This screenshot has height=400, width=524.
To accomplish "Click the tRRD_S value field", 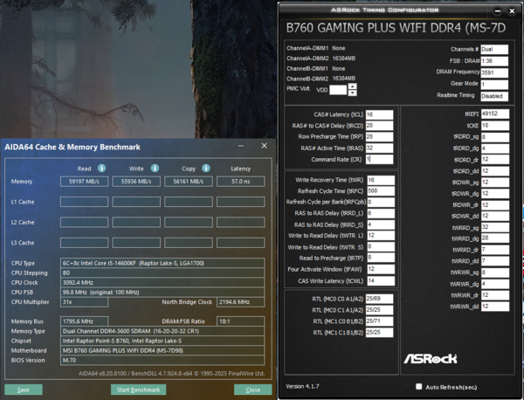I will coord(381,224).
